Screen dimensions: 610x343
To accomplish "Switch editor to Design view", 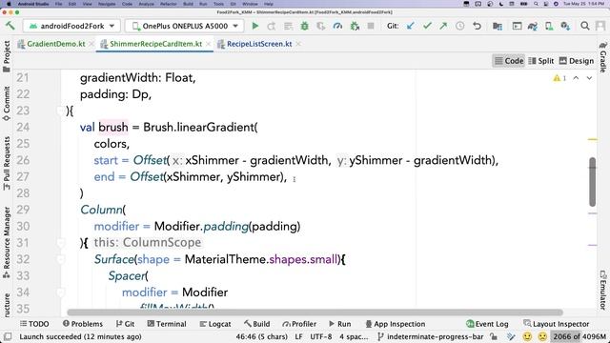I will click(577, 61).
